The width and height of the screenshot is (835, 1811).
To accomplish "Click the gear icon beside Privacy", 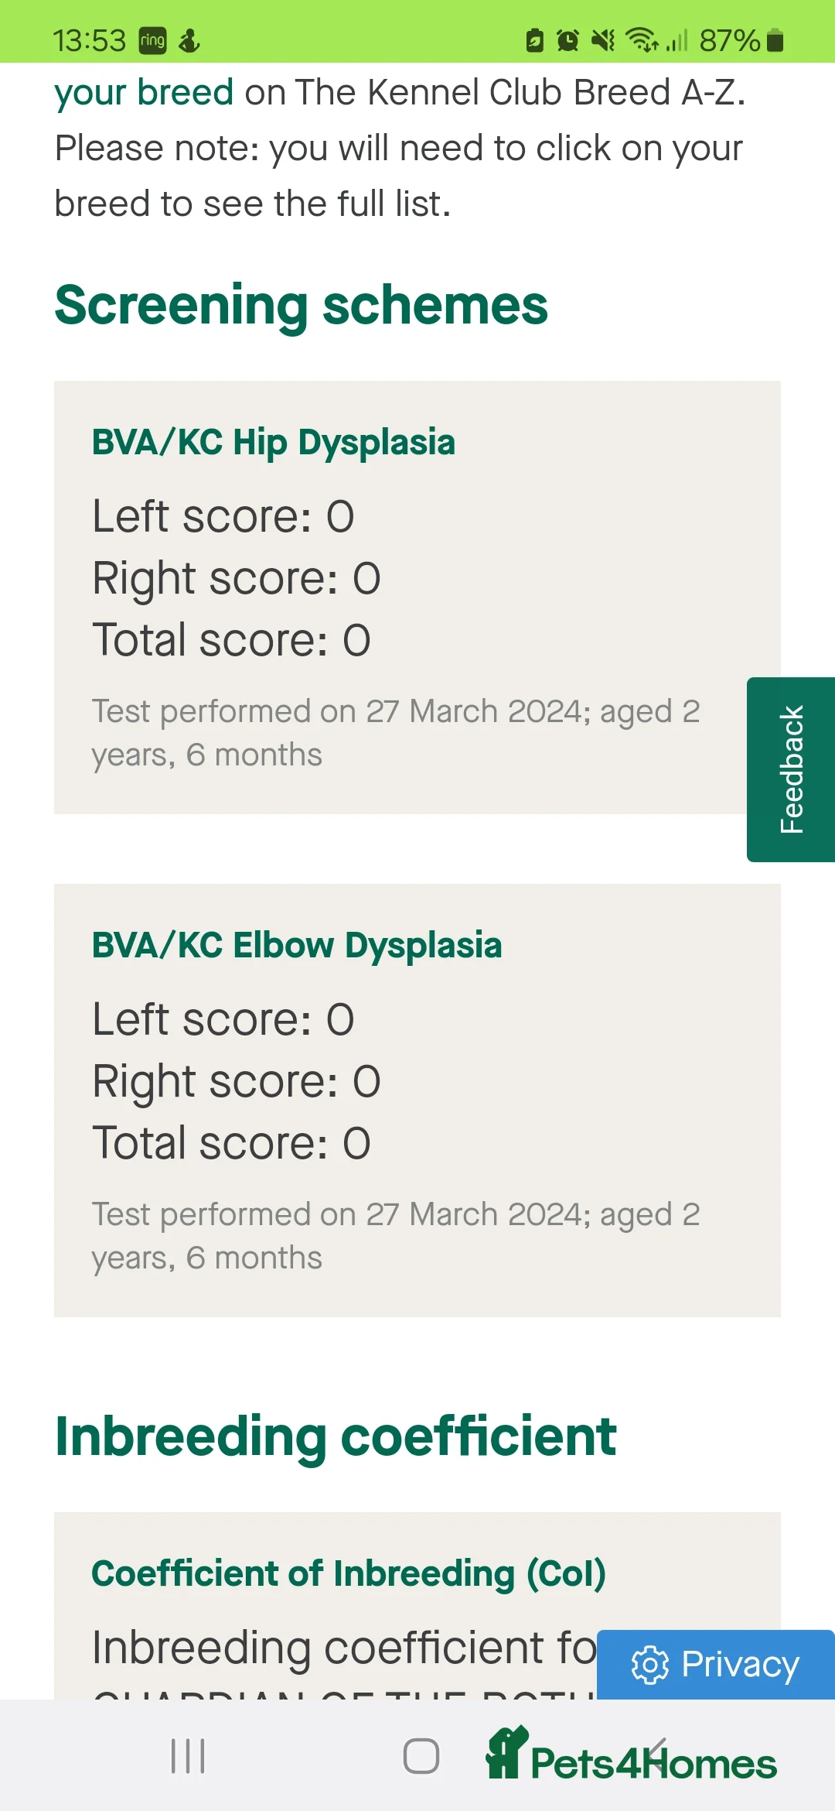I will 649,1665.
